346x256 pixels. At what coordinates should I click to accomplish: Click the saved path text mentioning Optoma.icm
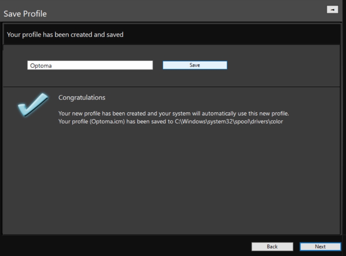point(170,122)
